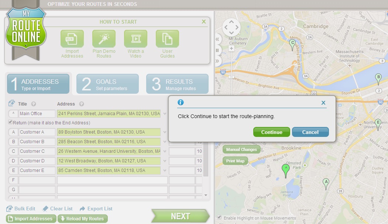Image resolution: width=388 pixels, height=224 pixels.
Task: Select map marker A near Jamaica Plain
Action: [326, 184]
